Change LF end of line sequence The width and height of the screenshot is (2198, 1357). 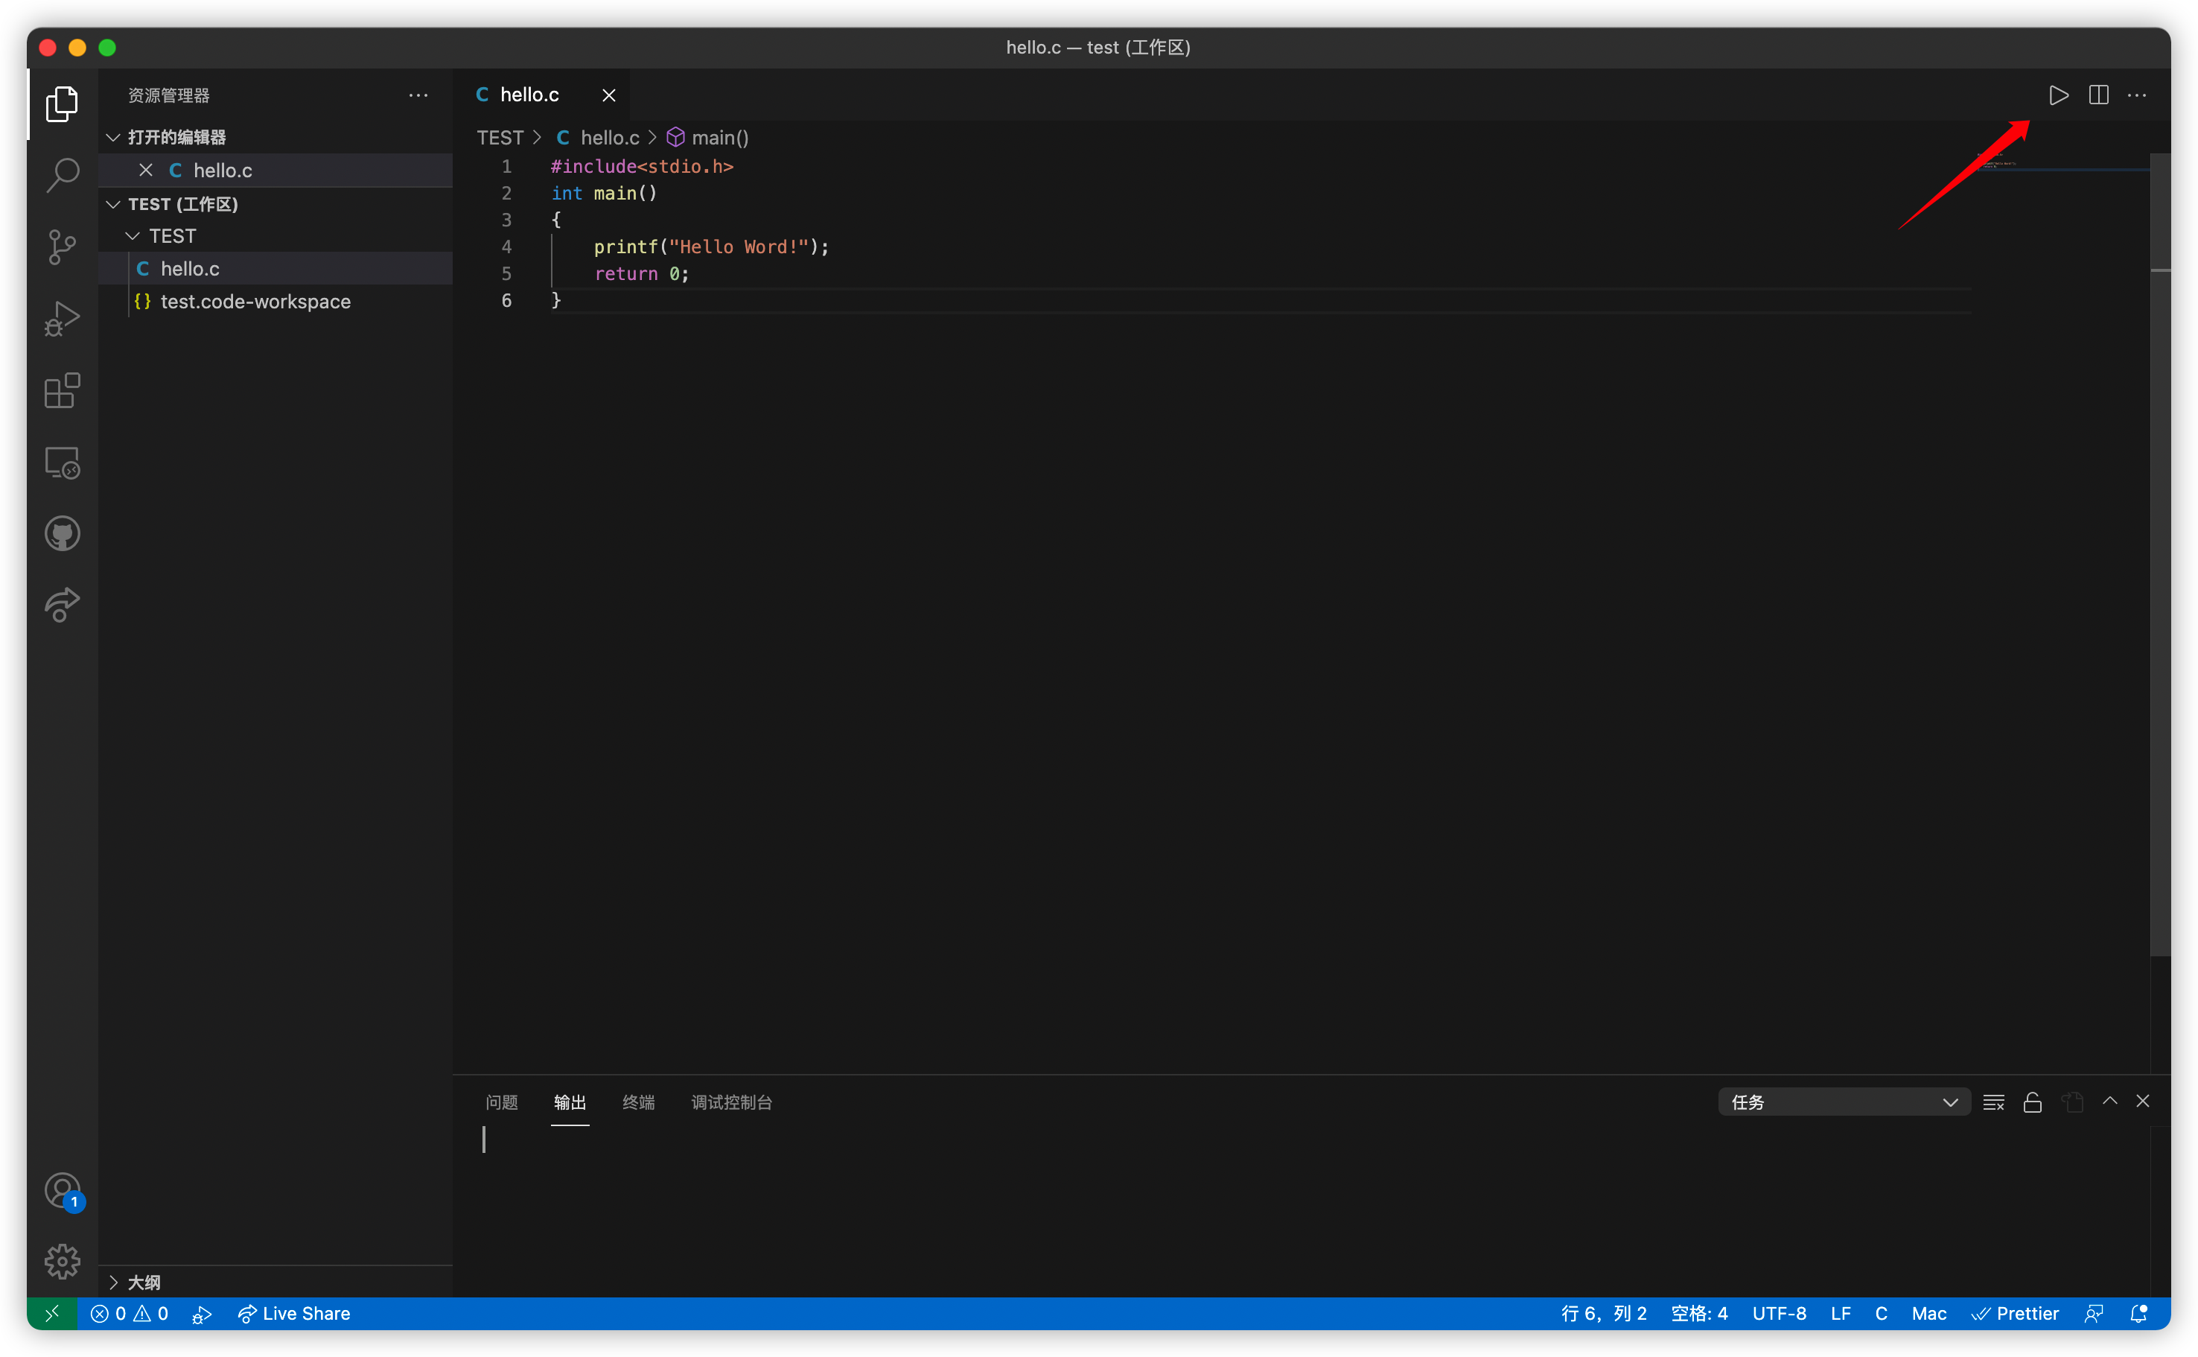(1840, 1313)
